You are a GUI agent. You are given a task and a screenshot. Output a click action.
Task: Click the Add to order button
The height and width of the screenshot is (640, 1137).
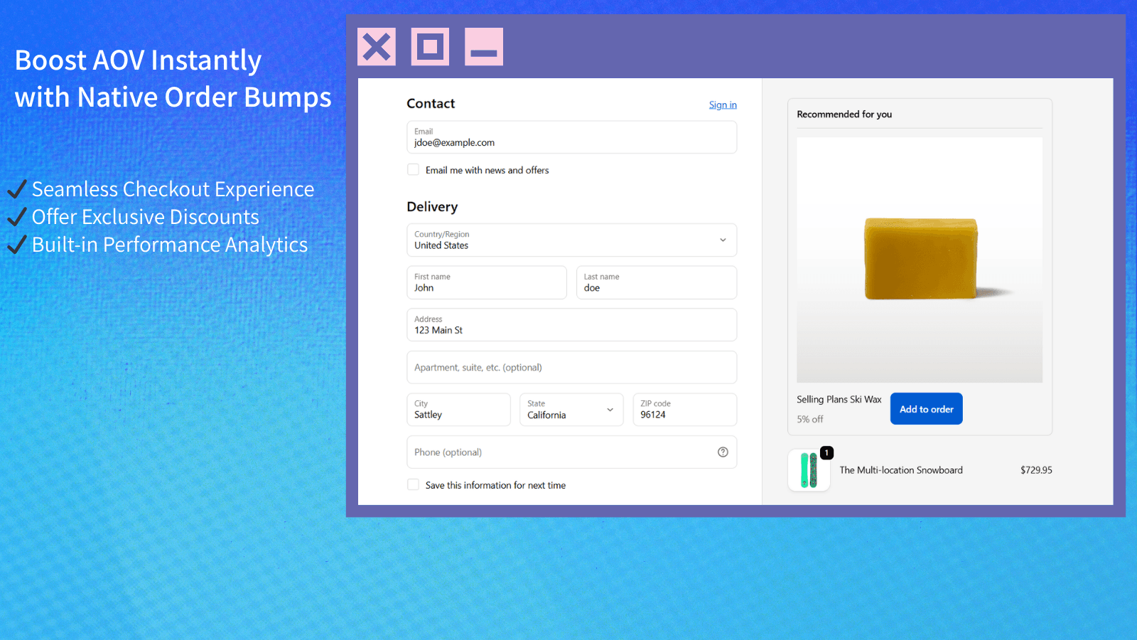[927, 409]
